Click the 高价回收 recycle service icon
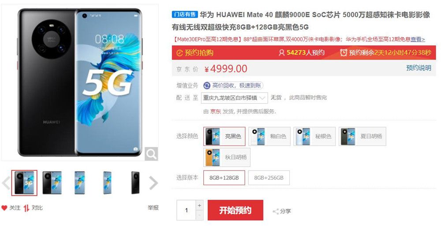The width and height of the screenshot is (441, 227). (207, 86)
